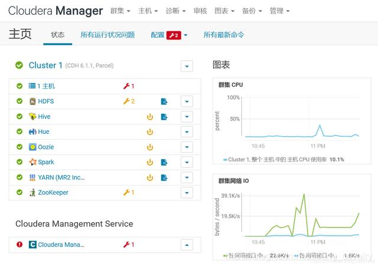Viewport: 378px width, 267px height.
Task: Open the HDFS actions dropdown
Action: 187,101
